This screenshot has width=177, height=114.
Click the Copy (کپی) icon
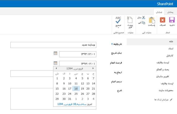pyautogui.click(x=143, y=23)
